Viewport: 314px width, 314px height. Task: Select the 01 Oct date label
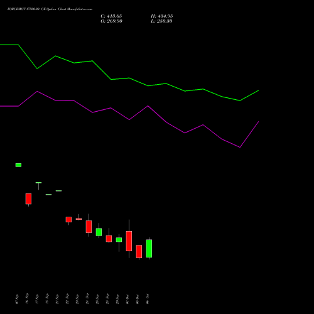tap(127, 299)
